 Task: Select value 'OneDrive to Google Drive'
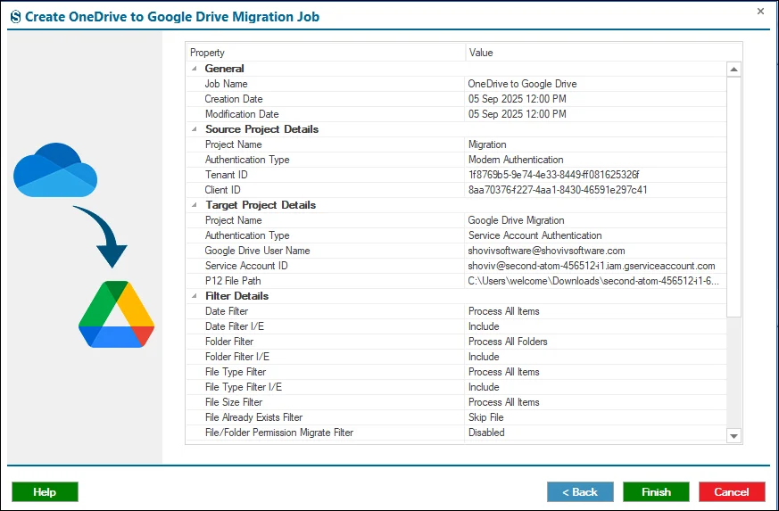(522, 84)
